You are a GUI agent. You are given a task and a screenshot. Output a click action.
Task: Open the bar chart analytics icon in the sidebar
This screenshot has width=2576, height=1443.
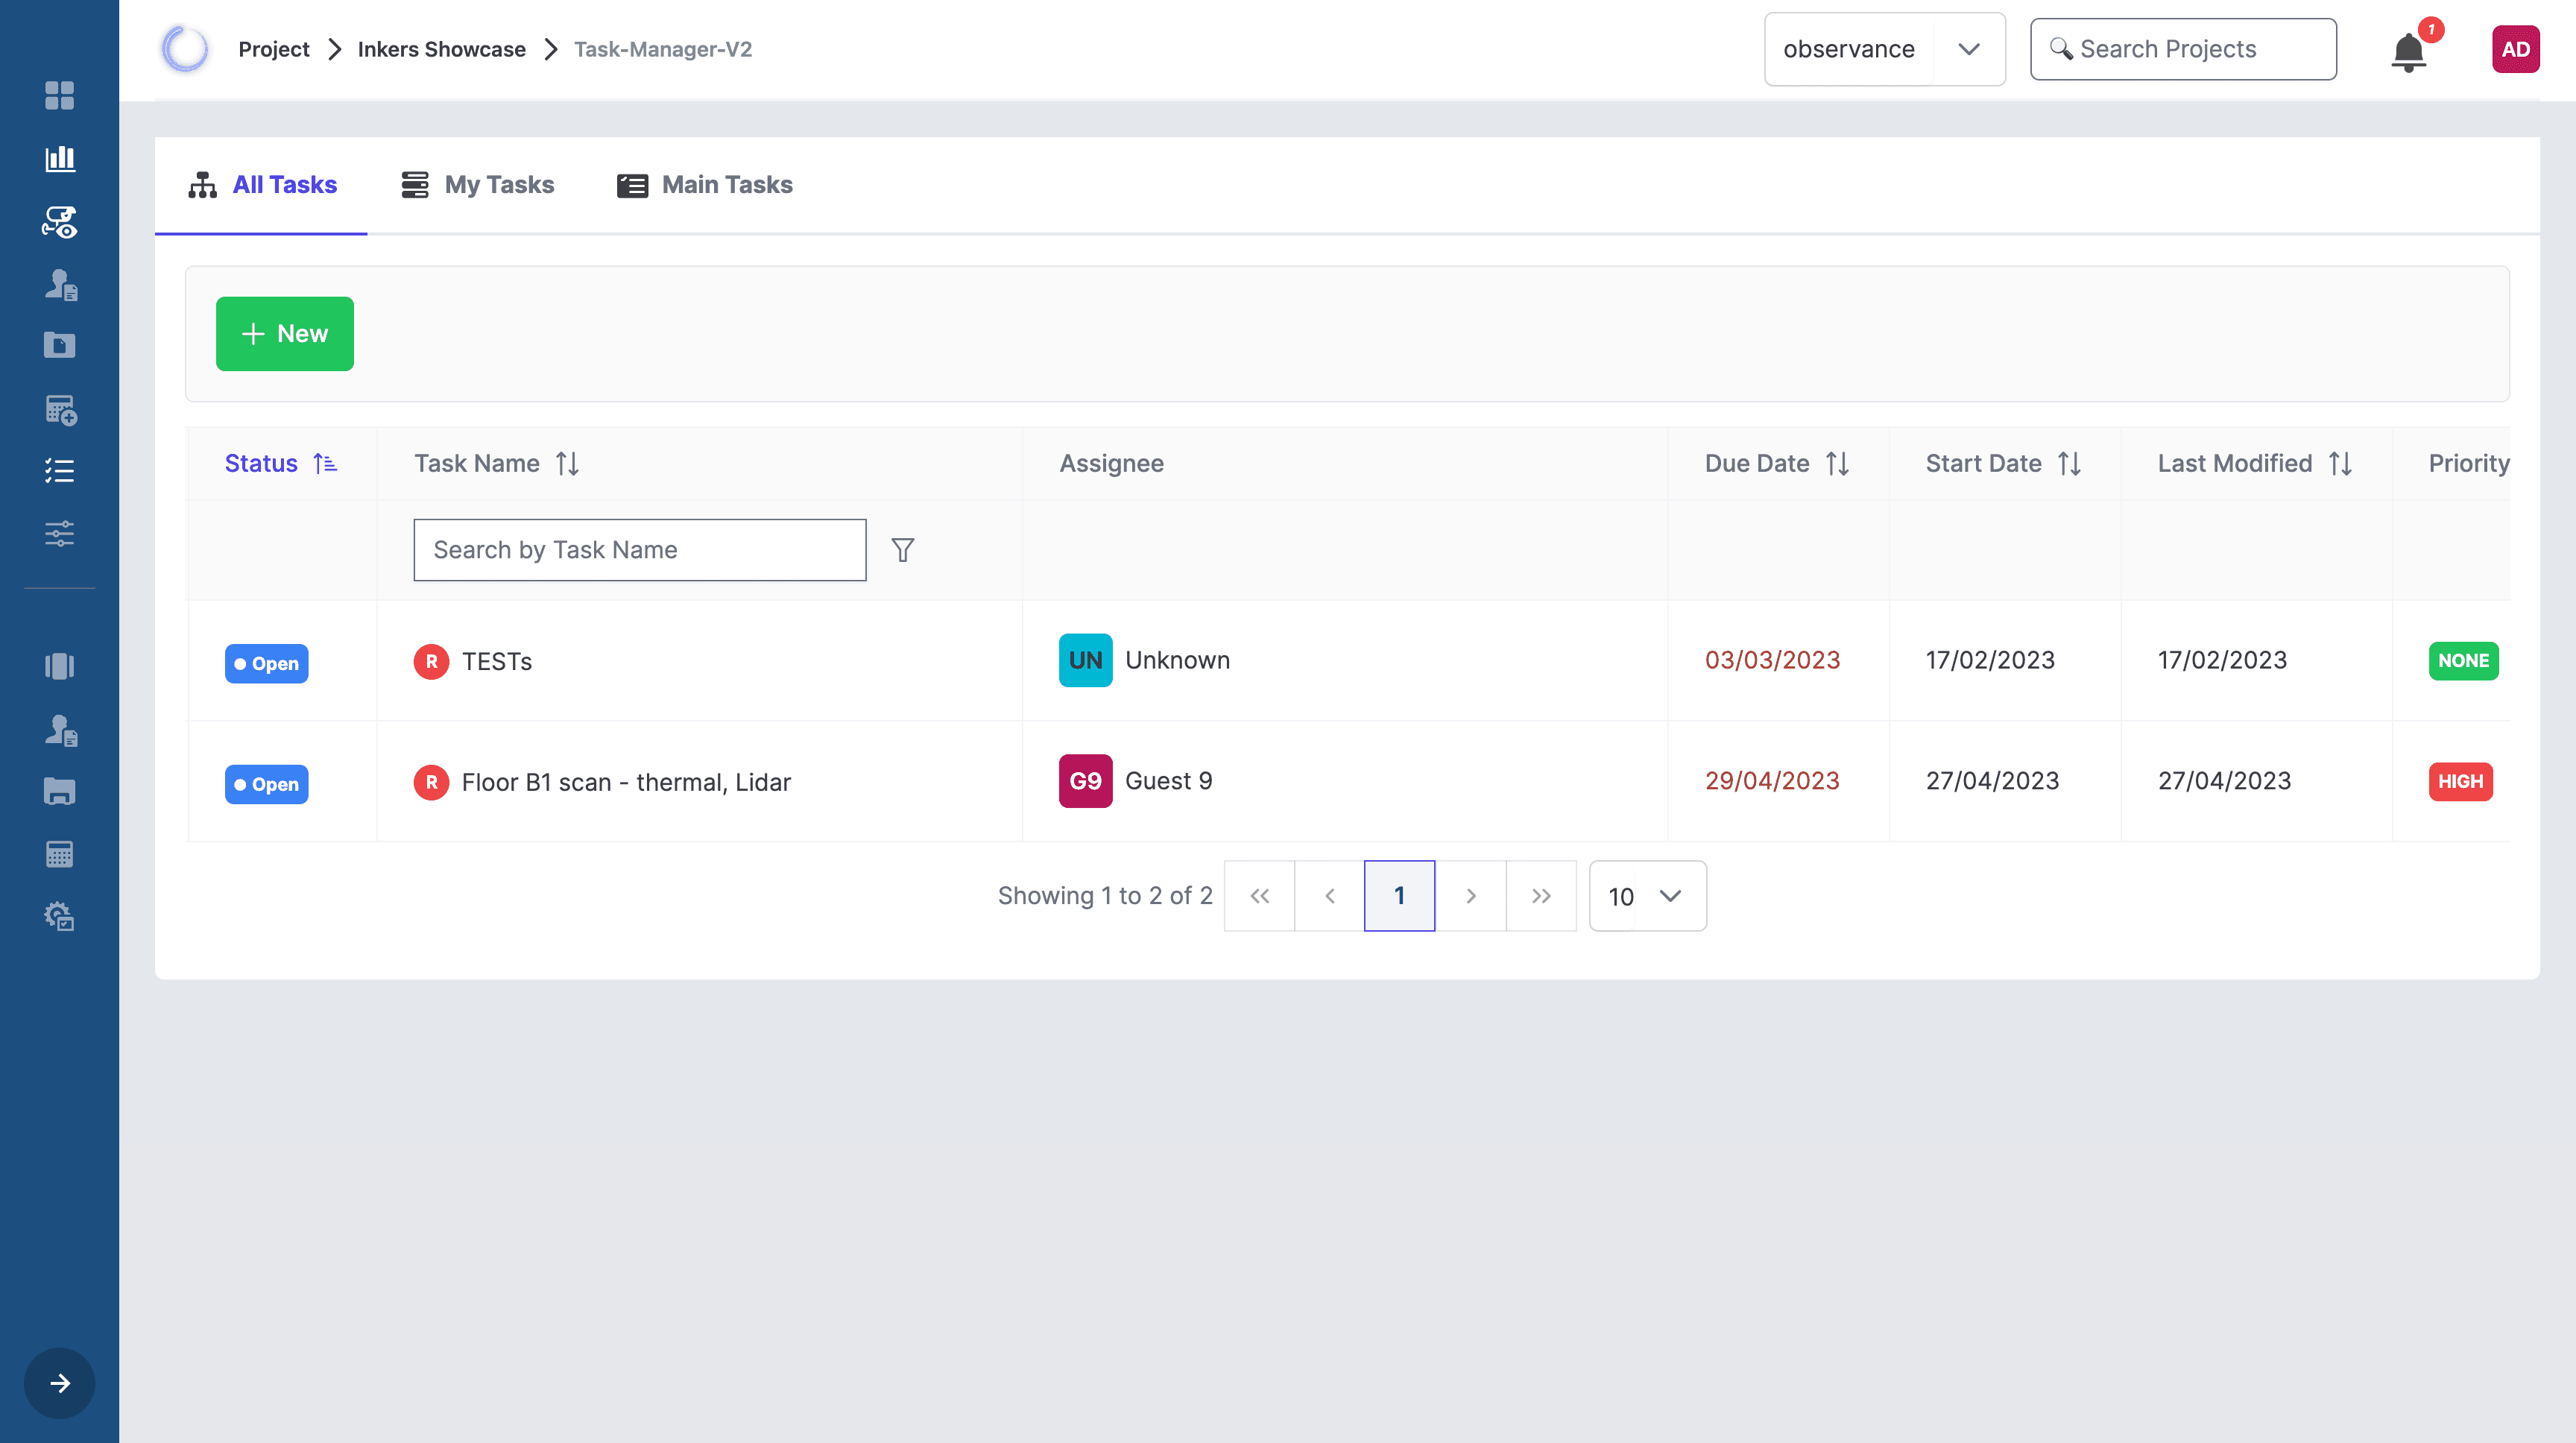click(x=59, y=158)
